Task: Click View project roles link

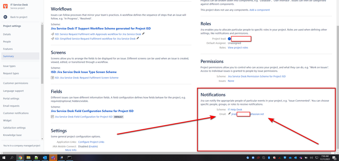Action: (238, 48)
